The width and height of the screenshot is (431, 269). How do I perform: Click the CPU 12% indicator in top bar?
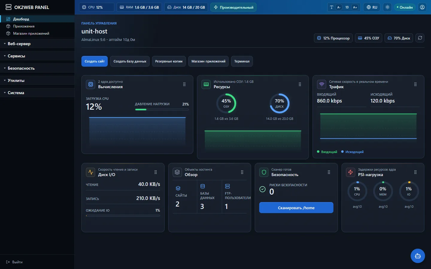(x=96, y=7)
